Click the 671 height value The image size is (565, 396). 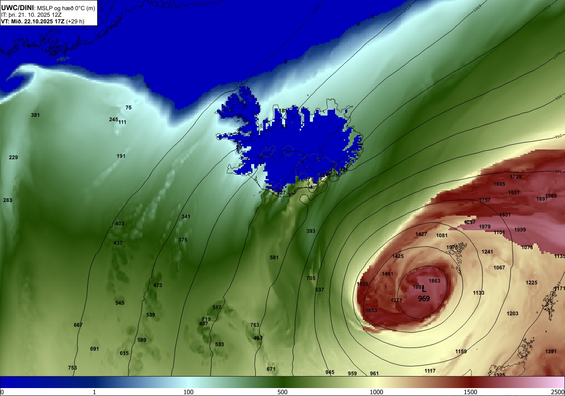[x=271, y=369]
